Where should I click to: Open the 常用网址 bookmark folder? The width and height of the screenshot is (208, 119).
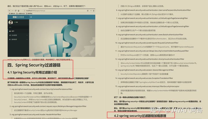coord(29,13)
